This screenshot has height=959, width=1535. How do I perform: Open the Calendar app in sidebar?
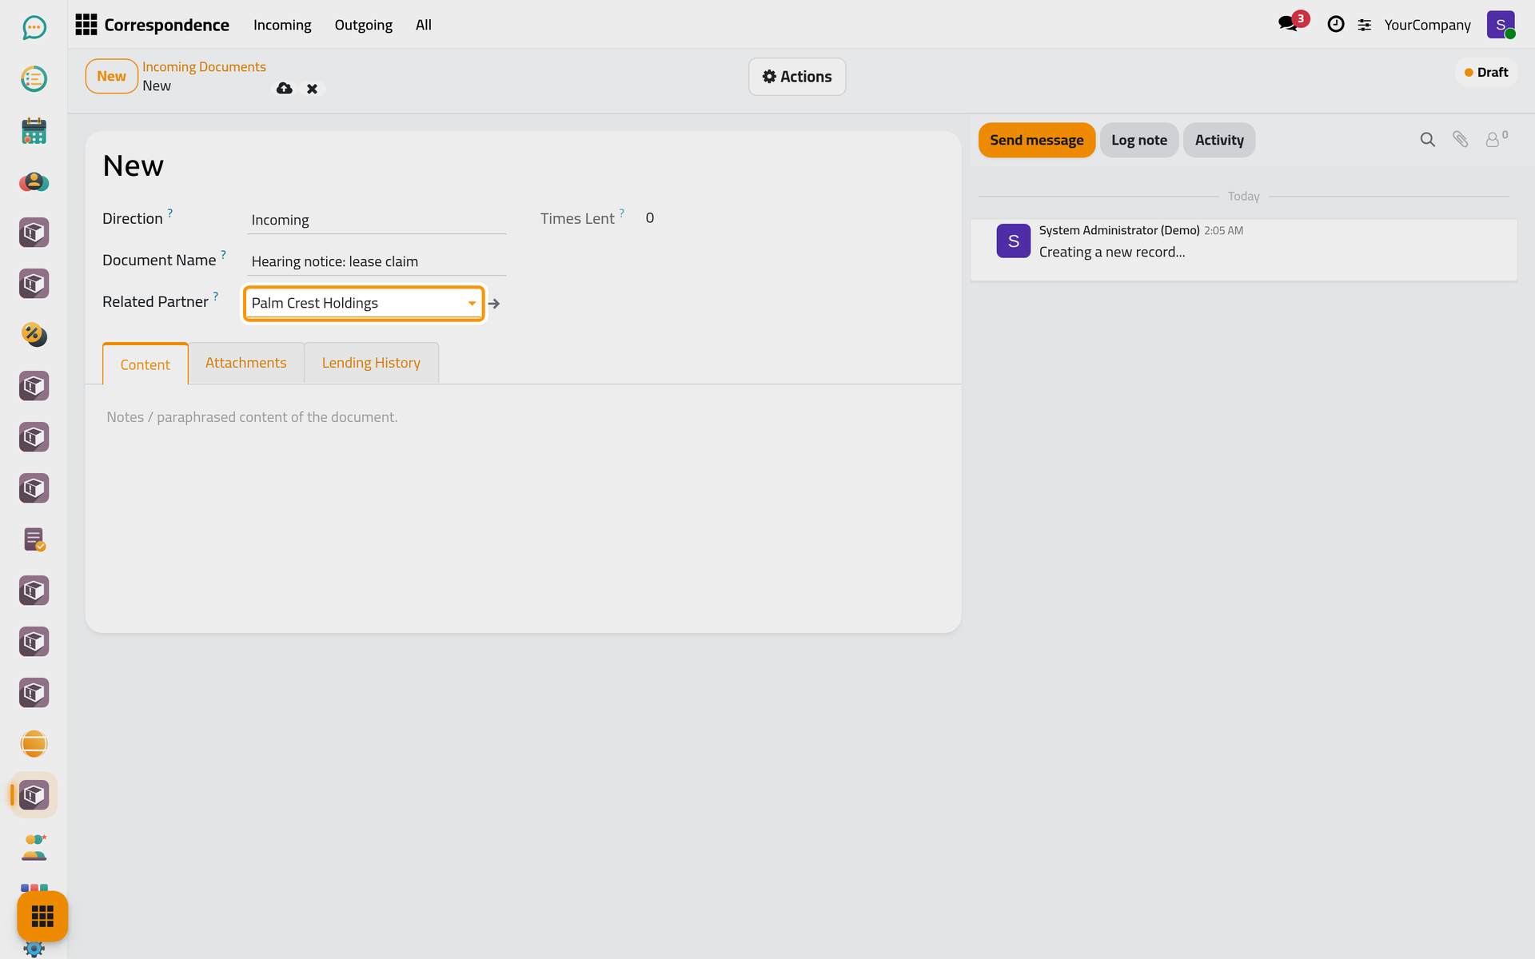tap(34, 130)
